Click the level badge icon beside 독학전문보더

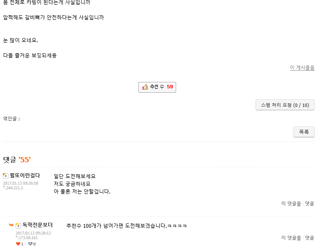pos(18,225)
